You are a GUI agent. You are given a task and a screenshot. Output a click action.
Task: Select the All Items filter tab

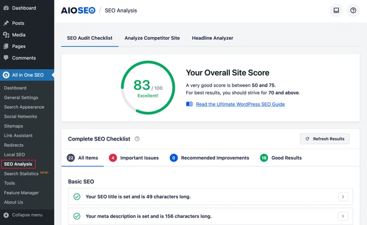point(83,158)
